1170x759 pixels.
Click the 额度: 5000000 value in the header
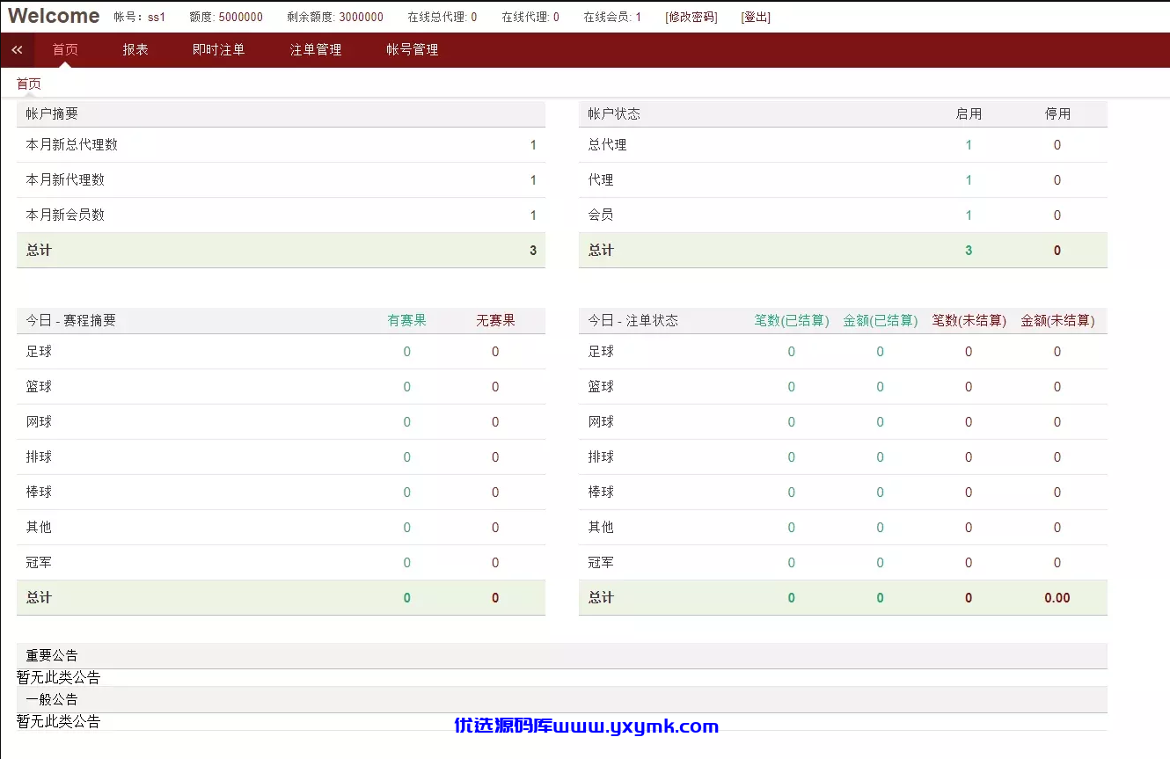226,17
